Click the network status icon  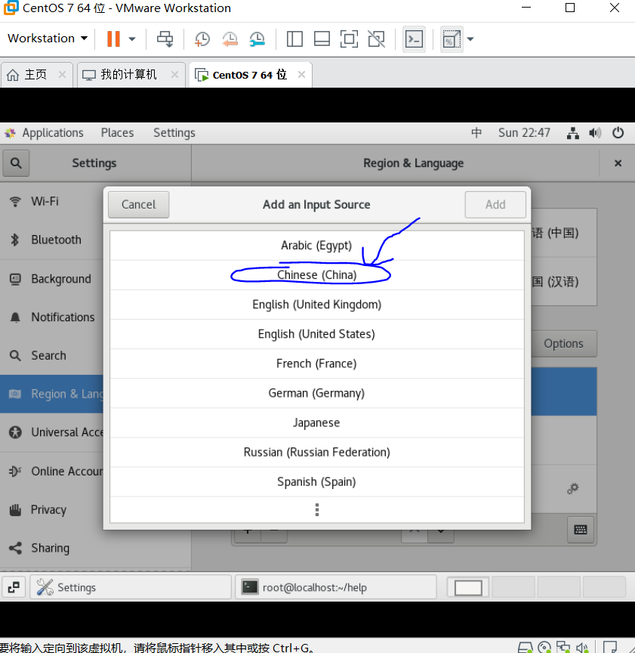pos(573,133)
